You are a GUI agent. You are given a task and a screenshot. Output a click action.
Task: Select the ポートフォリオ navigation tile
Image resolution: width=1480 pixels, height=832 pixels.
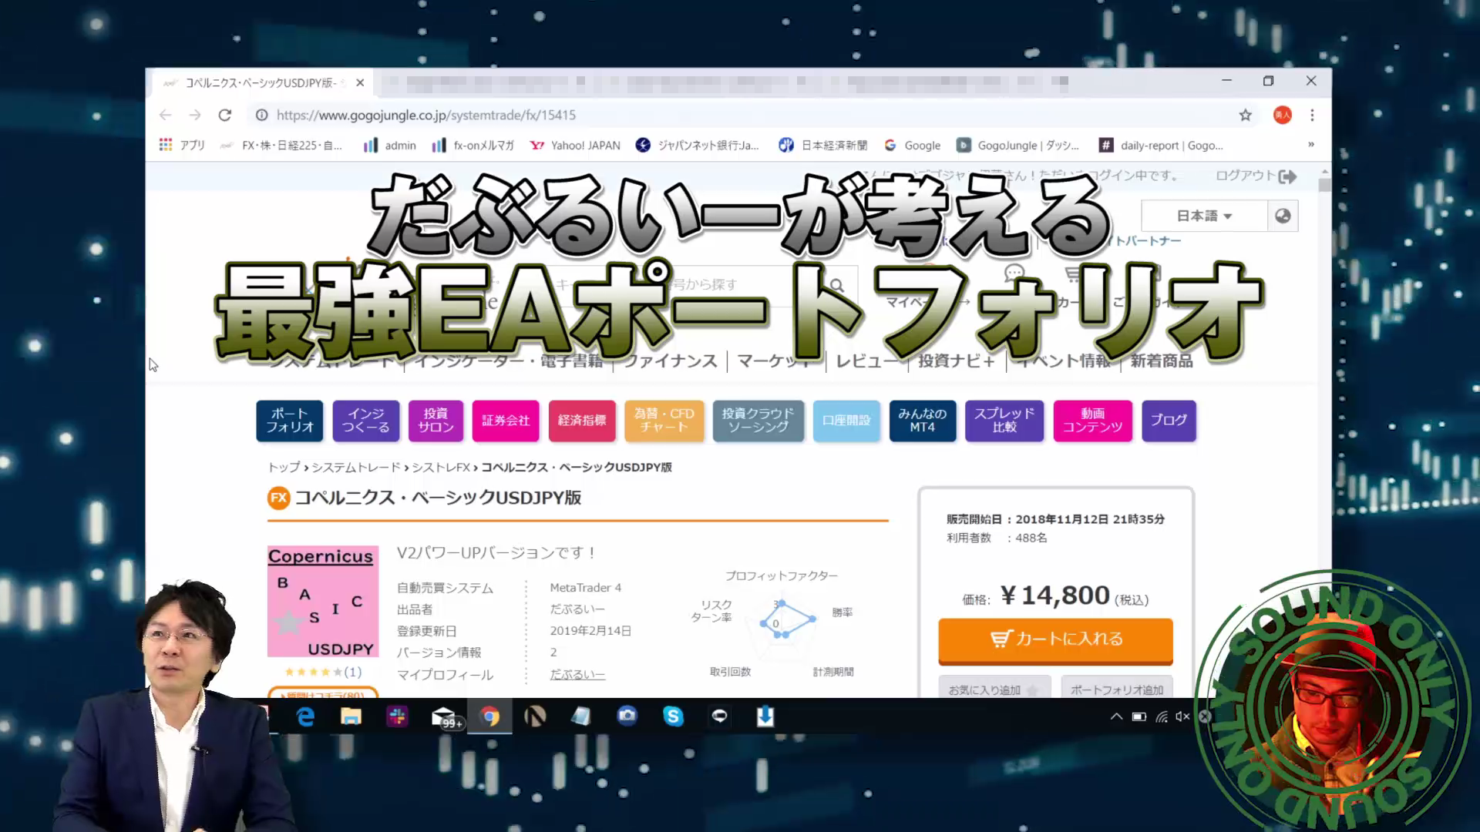pyautogui.click(x=290, y=421)
